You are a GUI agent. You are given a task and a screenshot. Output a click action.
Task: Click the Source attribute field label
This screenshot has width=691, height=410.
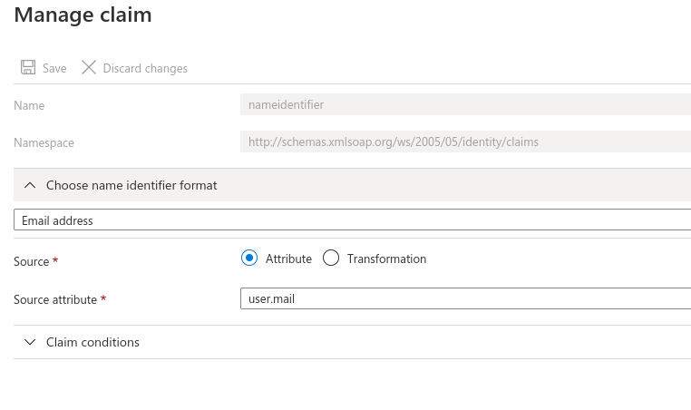(55, 299)
